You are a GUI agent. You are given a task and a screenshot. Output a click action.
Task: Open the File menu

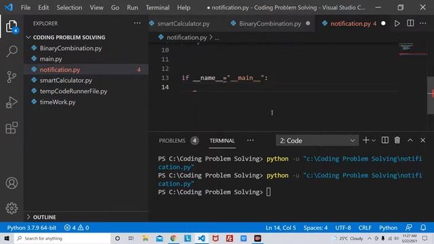click(x=26, y=7)
